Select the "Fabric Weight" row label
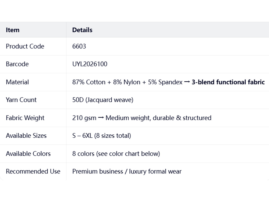 25,118
